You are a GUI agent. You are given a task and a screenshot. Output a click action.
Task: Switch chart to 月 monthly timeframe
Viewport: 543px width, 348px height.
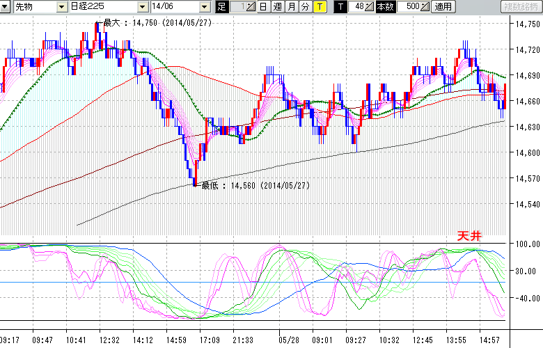[x=291, y=7]
